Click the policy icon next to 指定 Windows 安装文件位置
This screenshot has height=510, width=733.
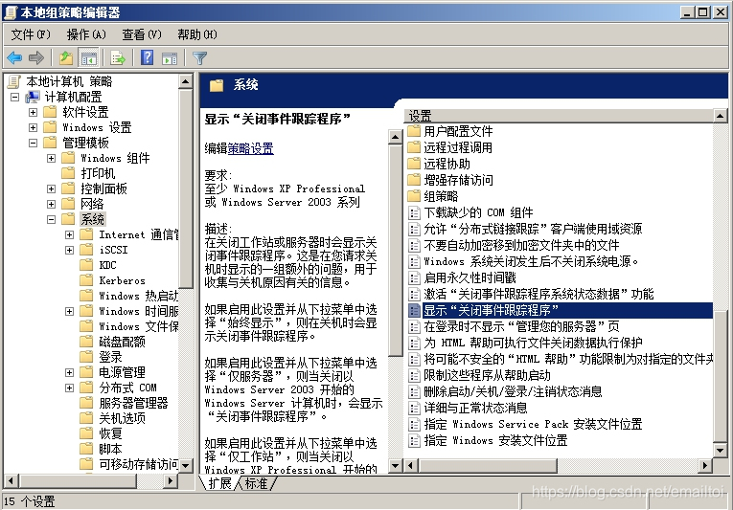click(x=414, y=440)
